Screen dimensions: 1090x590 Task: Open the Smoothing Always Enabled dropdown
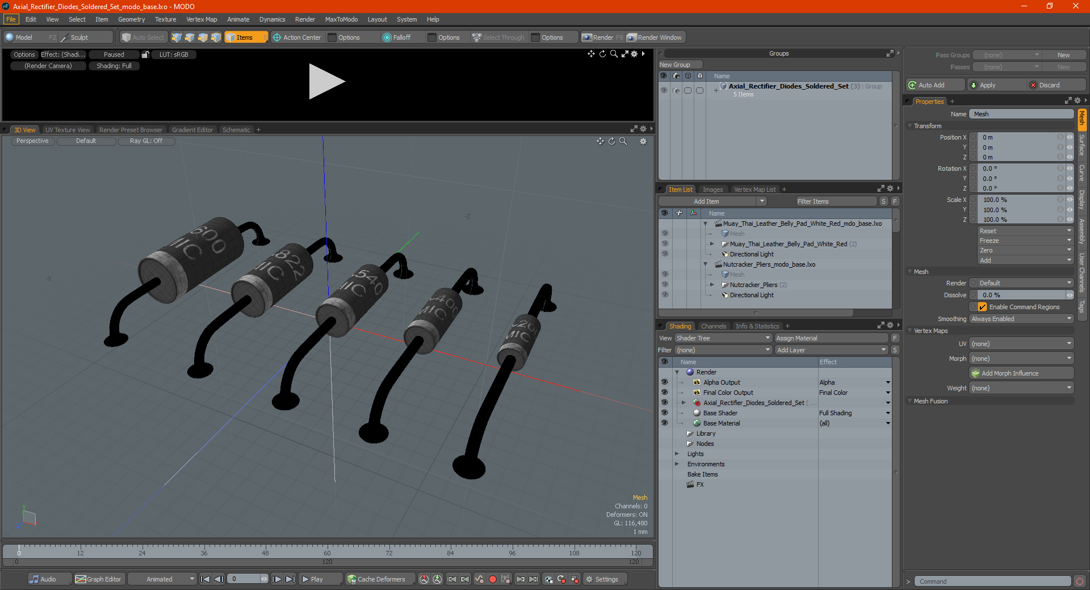(1021, 319)
